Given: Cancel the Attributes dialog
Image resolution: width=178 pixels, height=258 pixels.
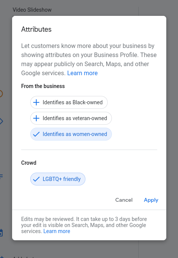Looking at the screenshot, I should coord(124,200).
